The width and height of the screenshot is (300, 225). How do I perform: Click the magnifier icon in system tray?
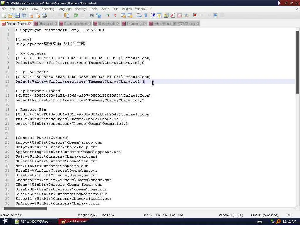pos(278,221)
